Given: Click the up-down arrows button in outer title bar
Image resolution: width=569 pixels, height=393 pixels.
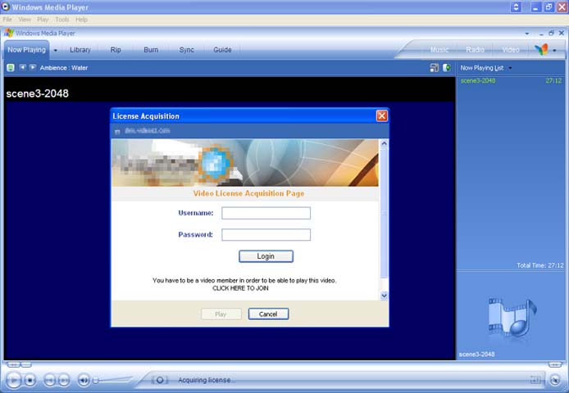Looking at the screenshot, I should pyautogui.click(x=516, y=7).
